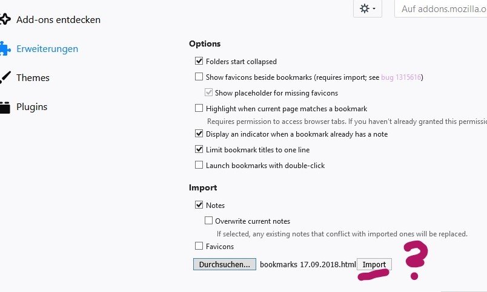Click in the addons.mozilla.org search field
This screenshot has width=487, height=292.
442,9
